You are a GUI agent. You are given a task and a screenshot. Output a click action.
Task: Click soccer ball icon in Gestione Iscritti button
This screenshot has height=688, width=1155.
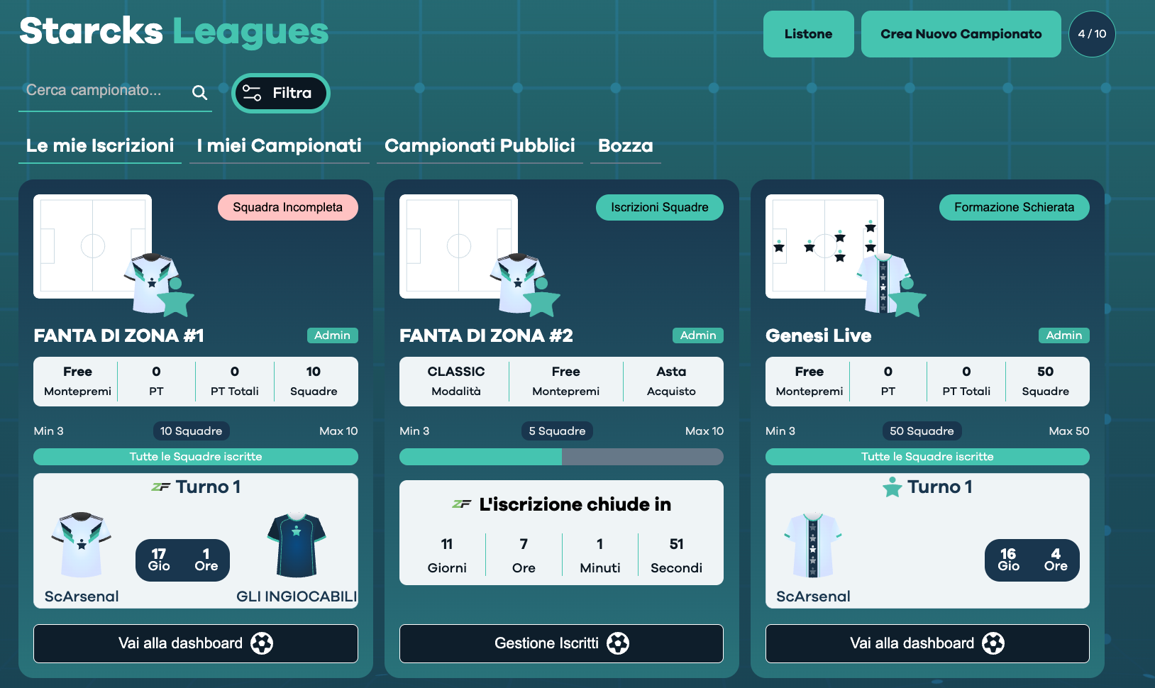[618, 643]
